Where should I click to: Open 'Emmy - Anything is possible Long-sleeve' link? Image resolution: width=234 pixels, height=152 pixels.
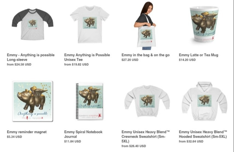(31, 57)
